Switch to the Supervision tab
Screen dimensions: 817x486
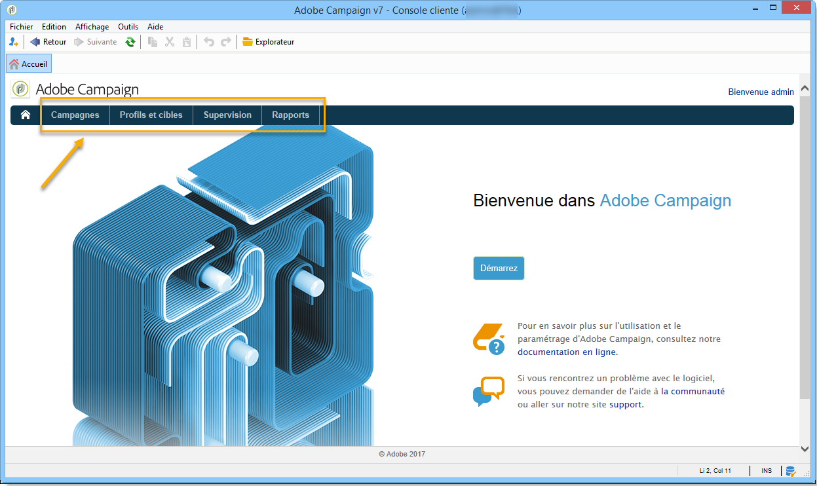(x=227, y=115)
